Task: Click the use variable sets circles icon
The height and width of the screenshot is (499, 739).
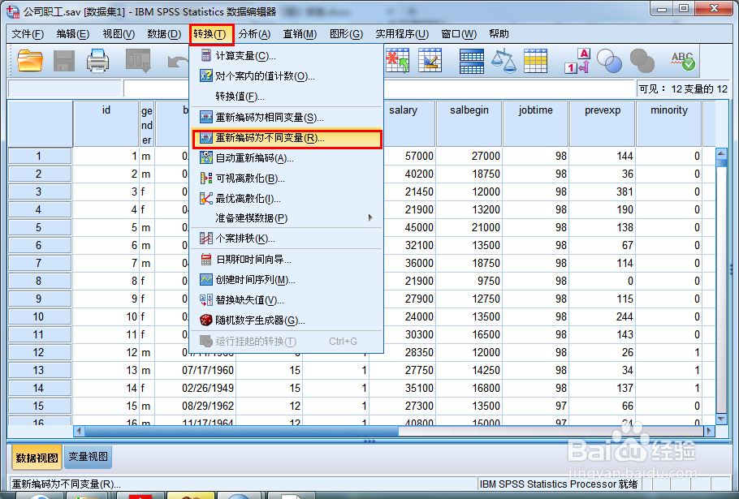Action: click(609, 61)
